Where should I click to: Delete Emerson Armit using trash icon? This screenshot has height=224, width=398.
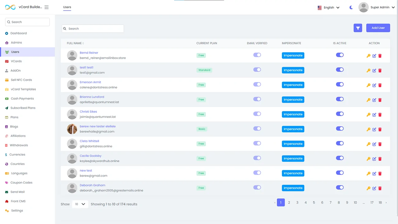[x=380, y=85]
